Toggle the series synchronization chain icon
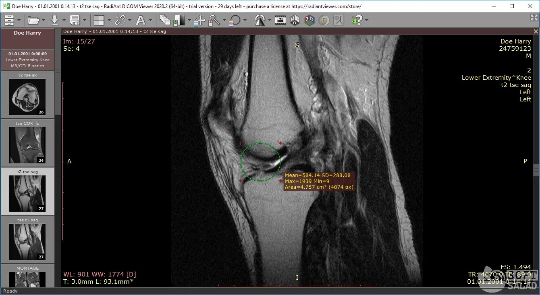This screenshot has height=295, width=540. click(120, 20)
